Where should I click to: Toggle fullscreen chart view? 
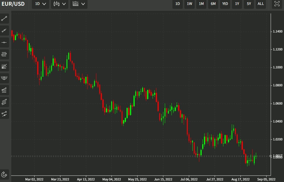pyautogui.click(x=277, y=4)
